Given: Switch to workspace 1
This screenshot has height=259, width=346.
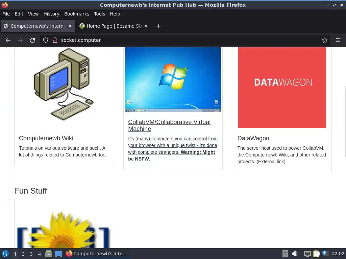Looking at the screenshot, I should 15,254.
